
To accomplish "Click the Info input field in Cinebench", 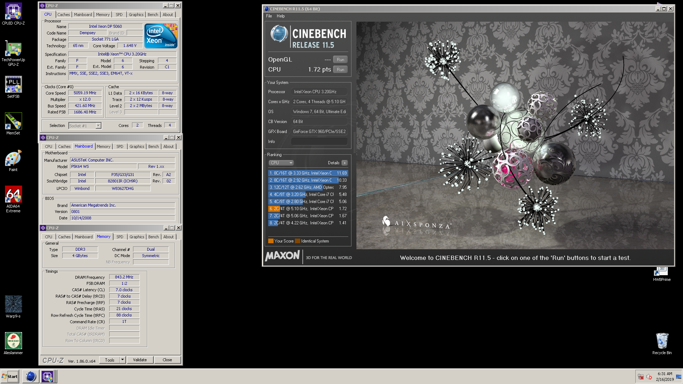I will (x=319, y=142).
